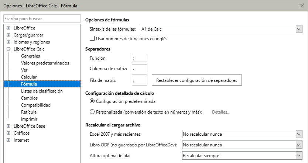Select the Personalizada radio option

pyautogui.click(x=92, y=112)
